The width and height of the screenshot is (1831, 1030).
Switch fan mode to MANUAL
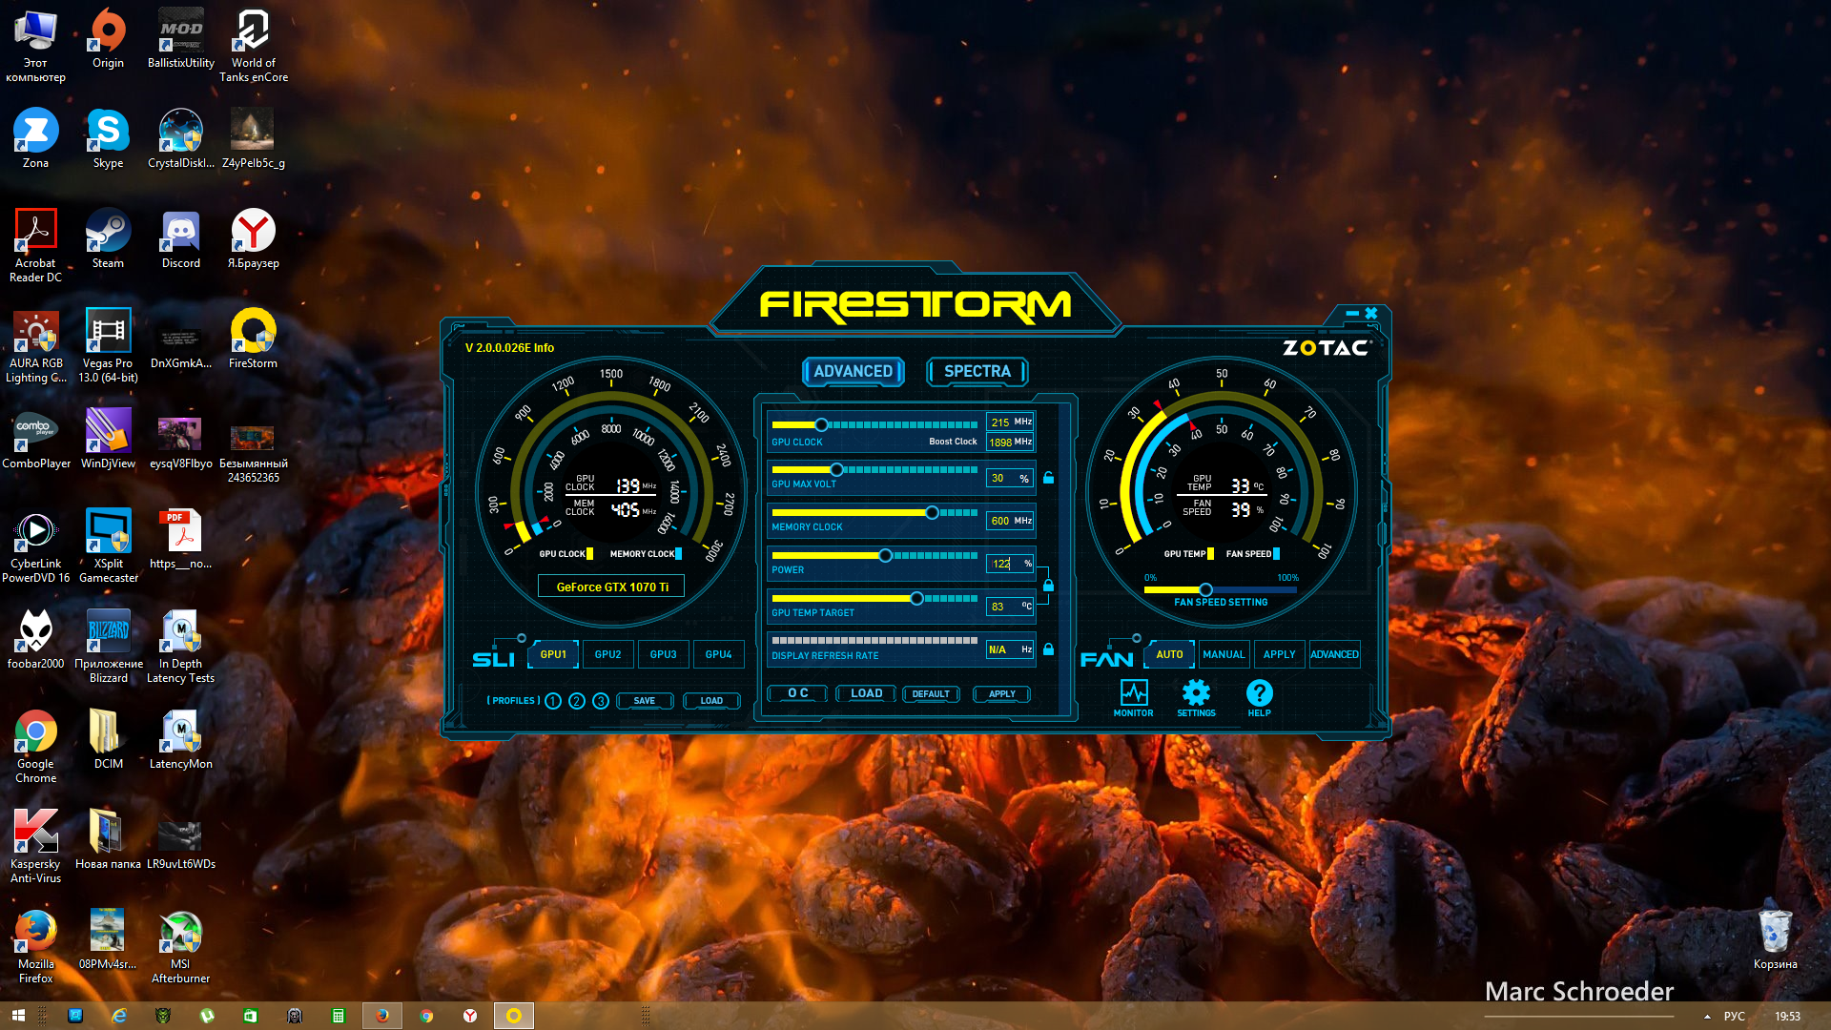[1224, 654]
